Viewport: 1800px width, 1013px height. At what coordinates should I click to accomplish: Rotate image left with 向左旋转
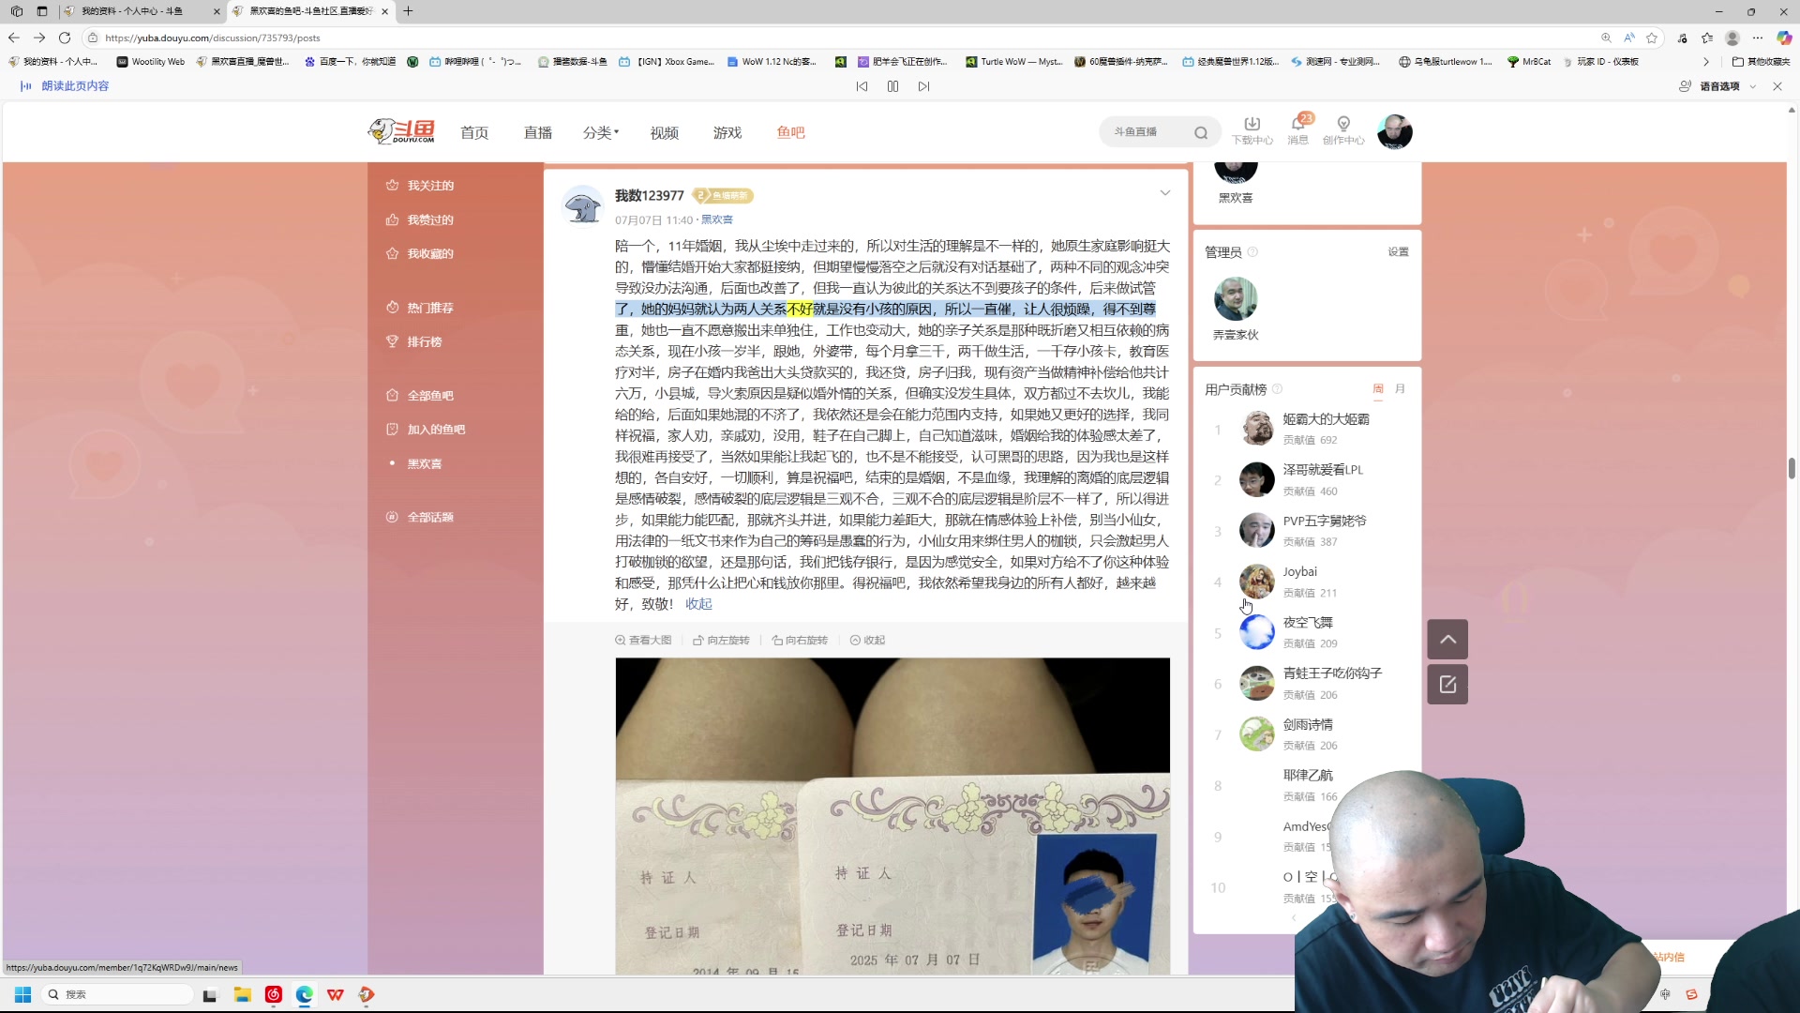[721, 640]
